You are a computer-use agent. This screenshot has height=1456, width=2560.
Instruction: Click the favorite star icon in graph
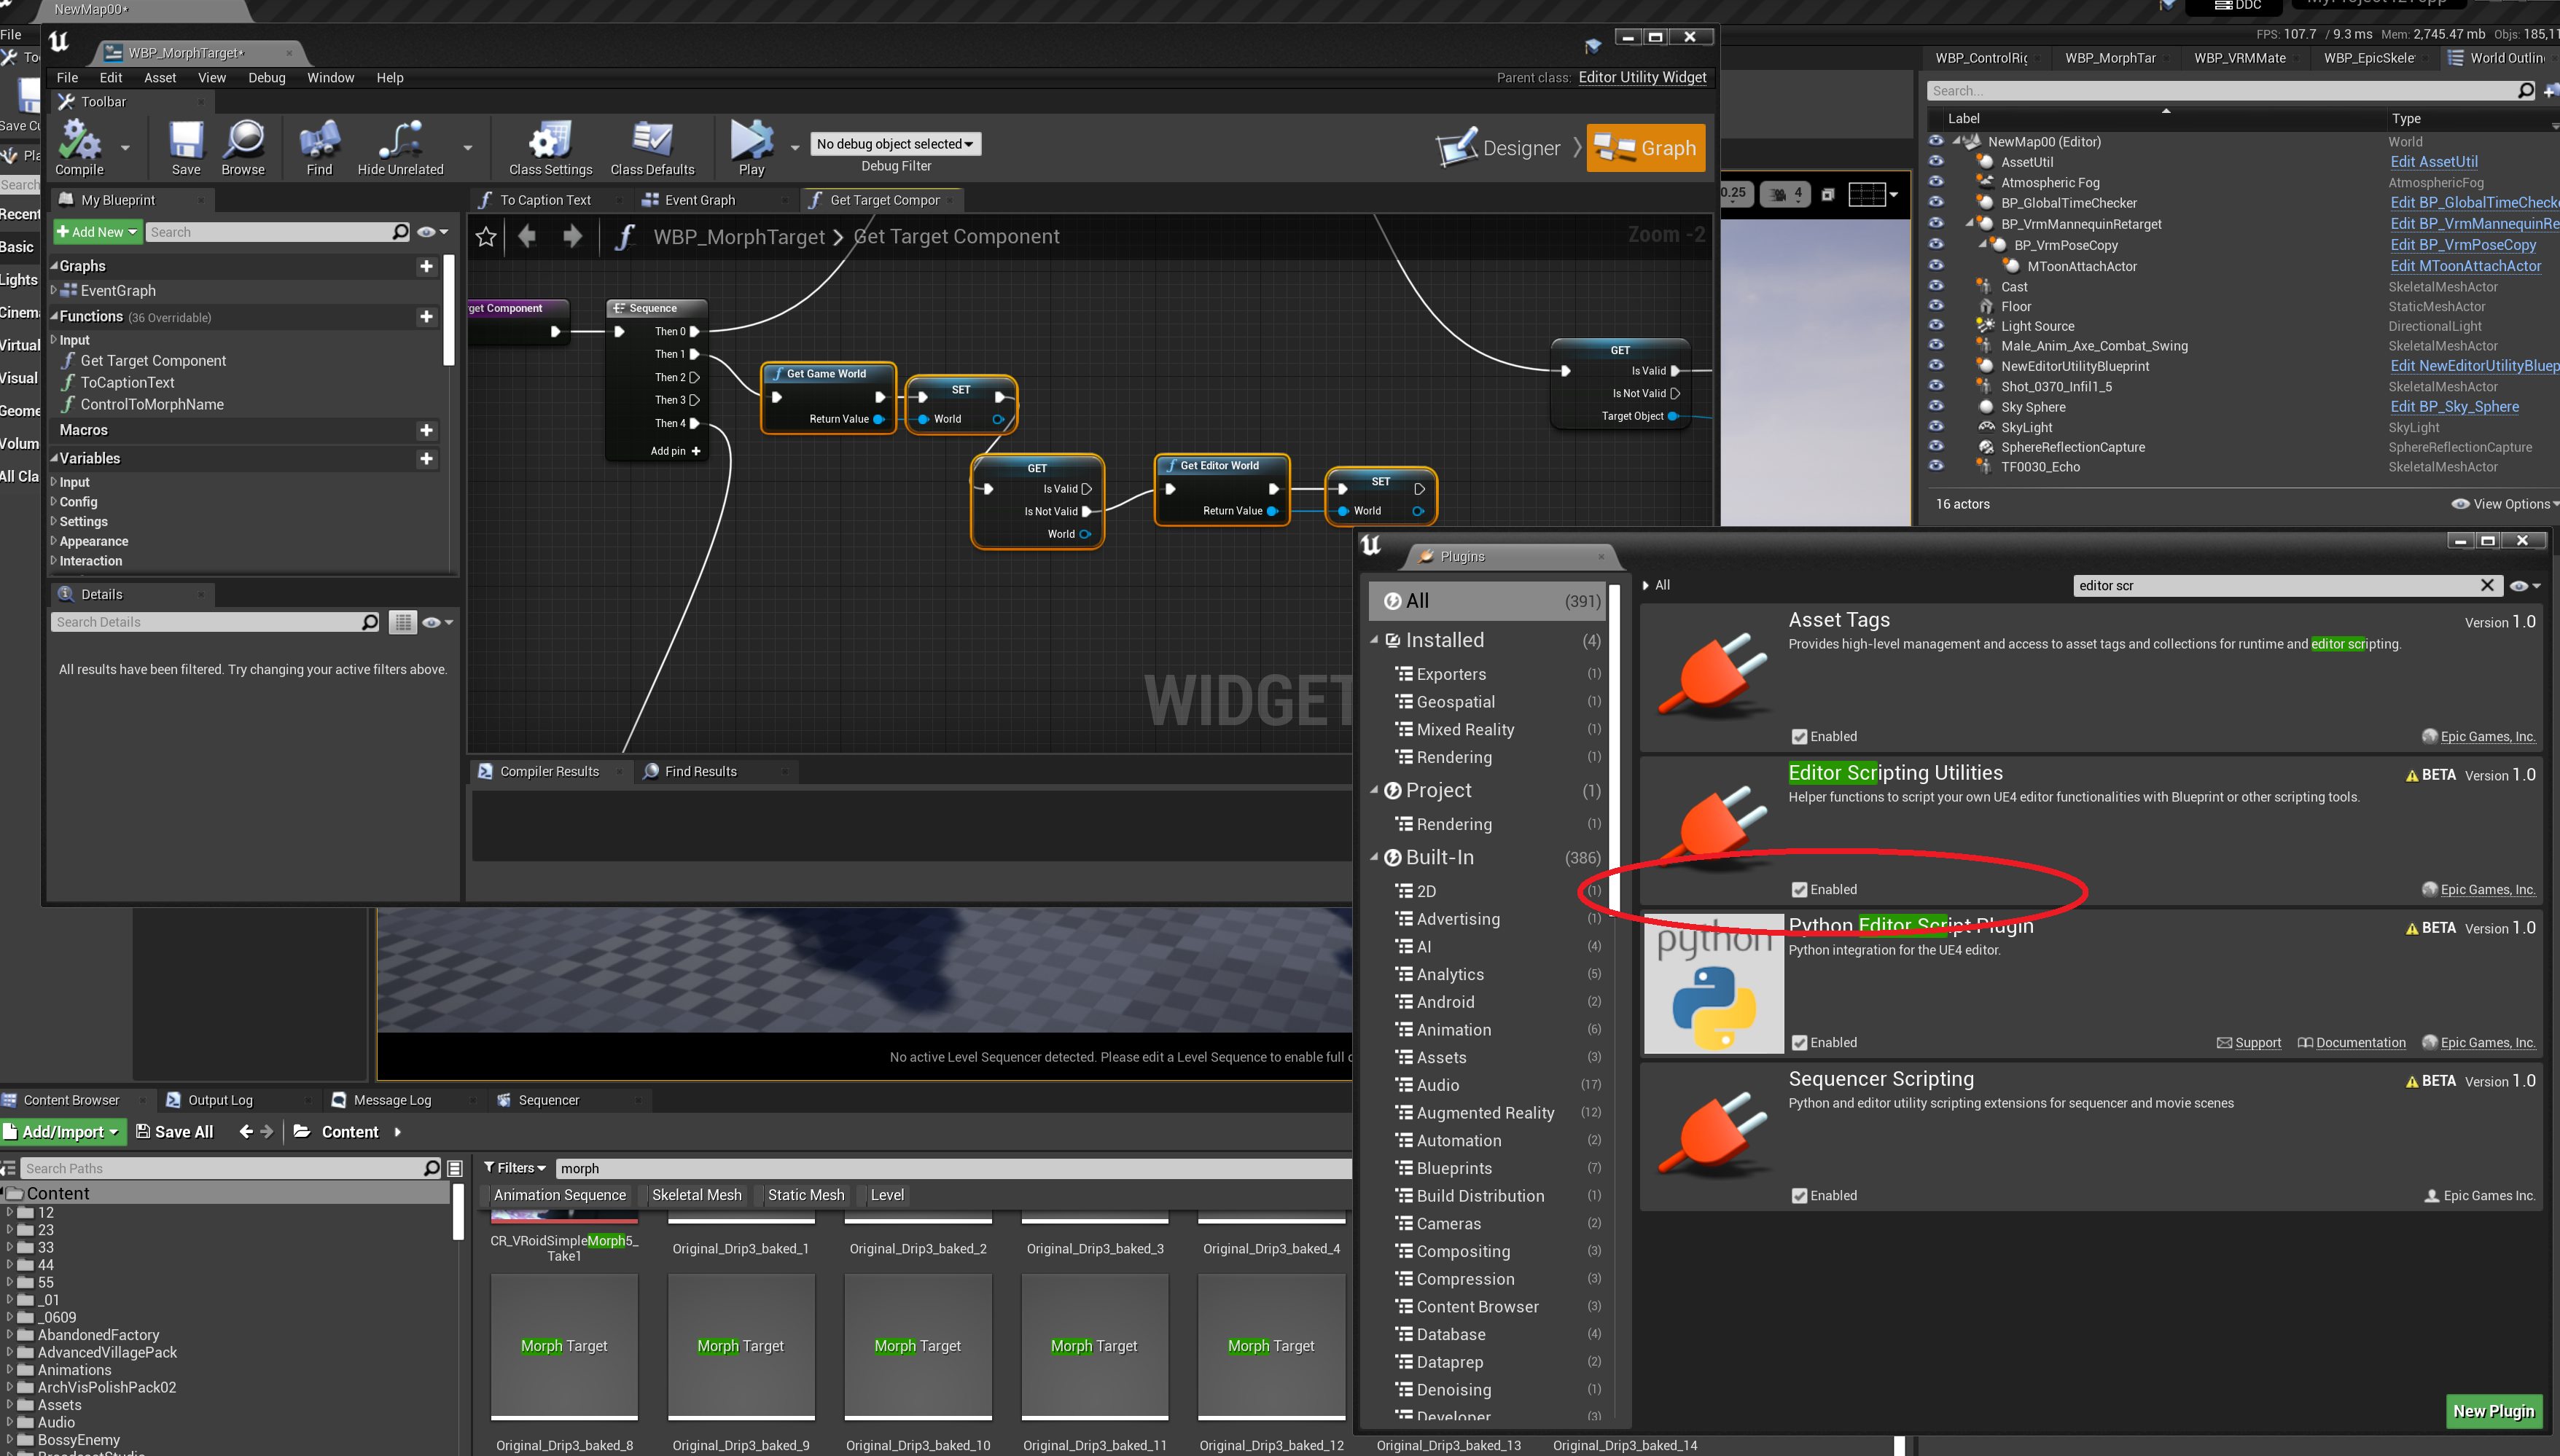pyautogui.click(x=486, y=237)
